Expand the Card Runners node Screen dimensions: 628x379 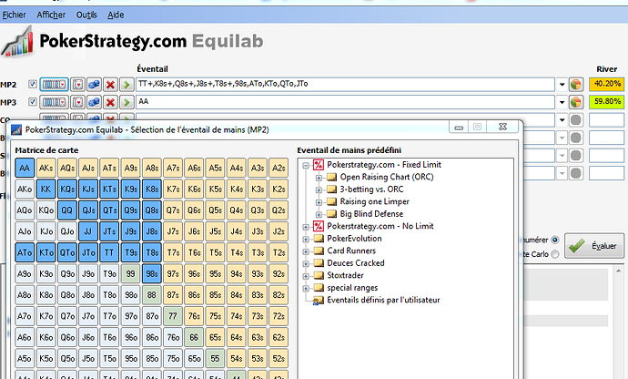pyautogui.click(x=306, y=251)
